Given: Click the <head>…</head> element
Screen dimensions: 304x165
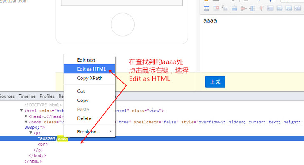Looking at the screenshot, I should click(x=46, y=116).
